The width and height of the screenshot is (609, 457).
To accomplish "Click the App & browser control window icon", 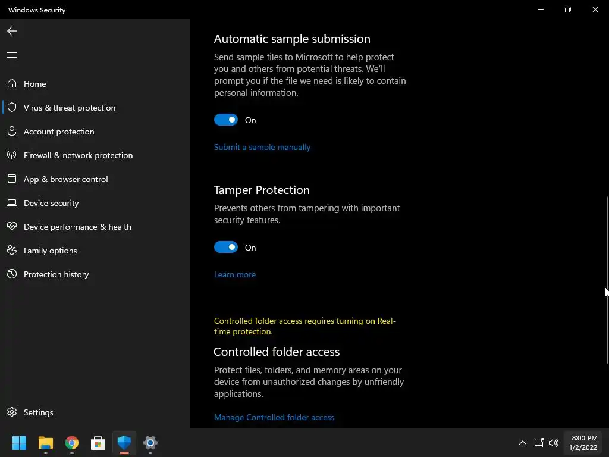I will [12, 179].
